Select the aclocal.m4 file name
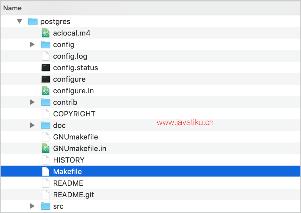Viewport: 301px width, 213px height. [x=72, y=33]
